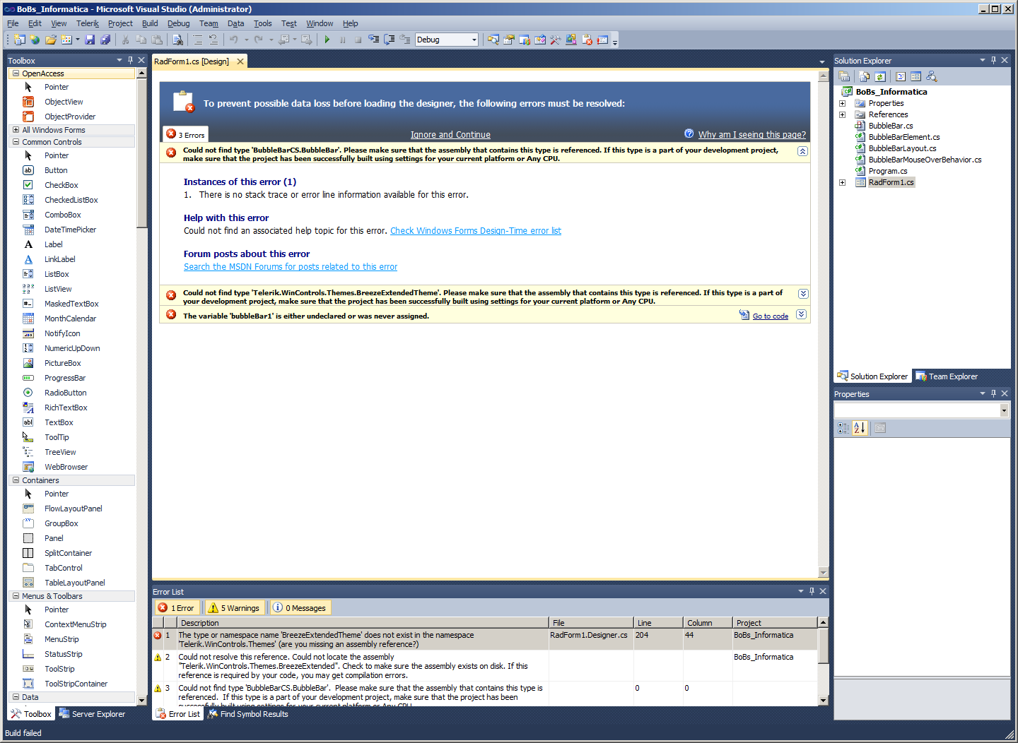This screenshot has width=1018, height=743.
Task: Click the Toolbox vertical scrollbar thumb
Action: click(142, 153)
